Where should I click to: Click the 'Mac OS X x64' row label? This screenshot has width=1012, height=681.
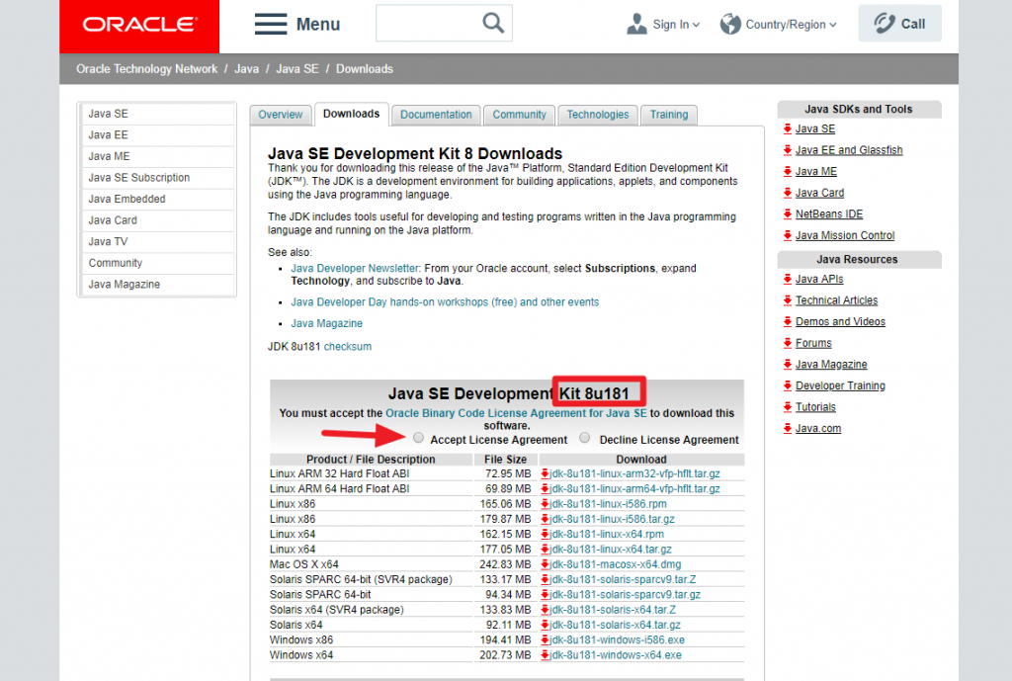click(304, 564)
